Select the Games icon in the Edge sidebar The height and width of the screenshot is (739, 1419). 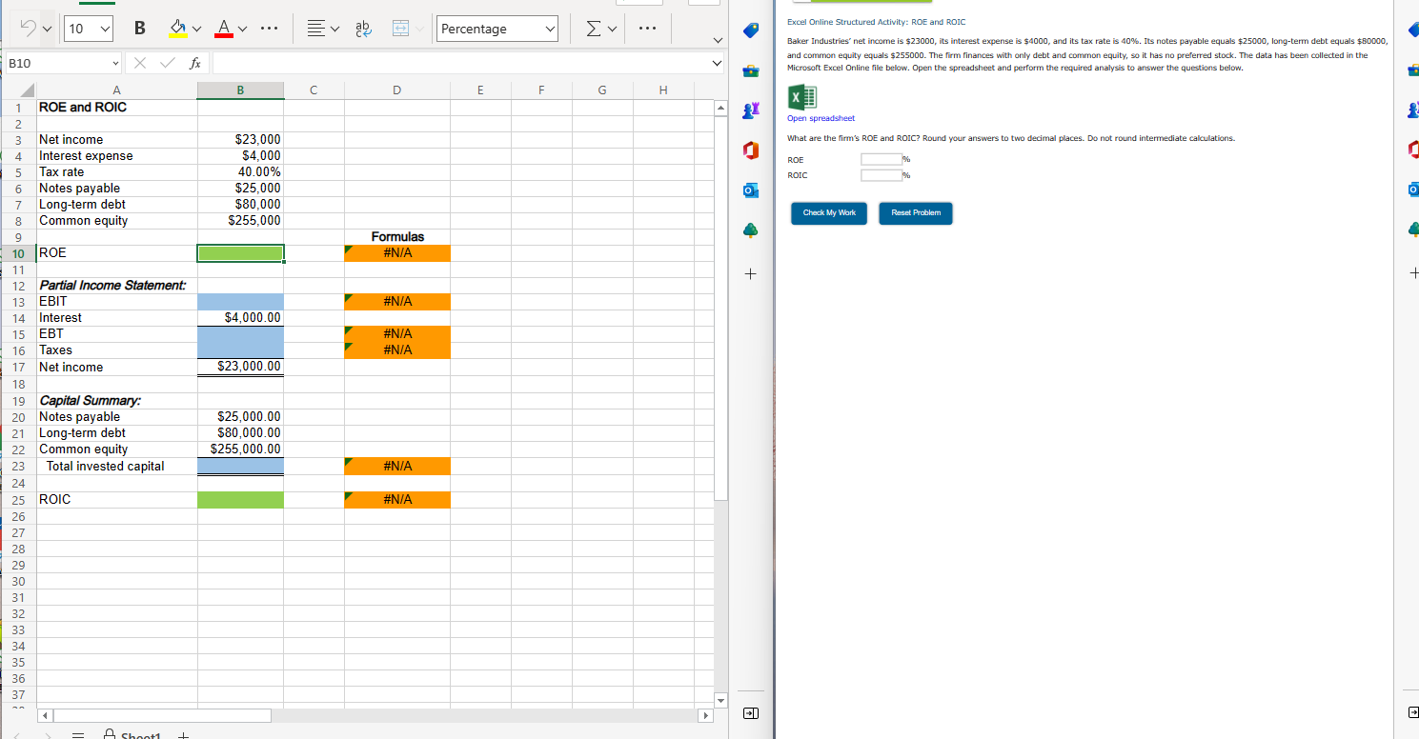750,110
